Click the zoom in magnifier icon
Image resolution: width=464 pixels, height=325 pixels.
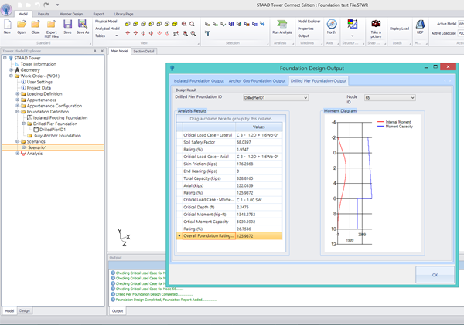coord(186,33)
